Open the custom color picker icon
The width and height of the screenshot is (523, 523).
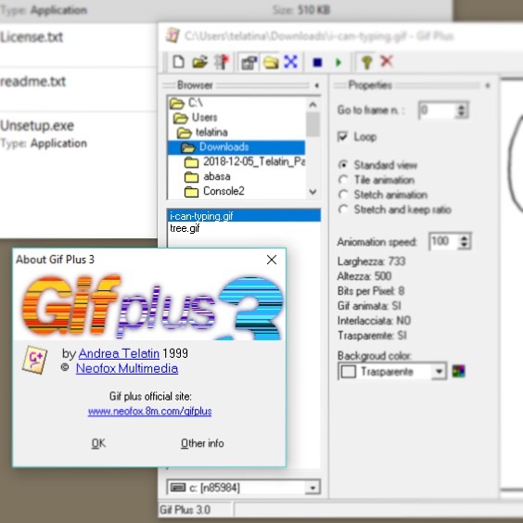coord(458,371)
